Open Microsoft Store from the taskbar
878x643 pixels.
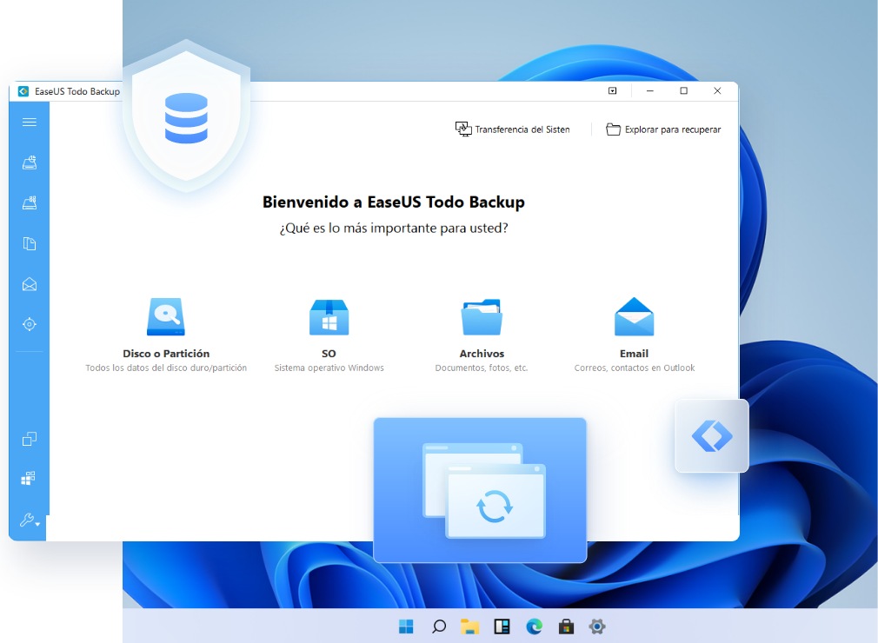coord(566,626)
